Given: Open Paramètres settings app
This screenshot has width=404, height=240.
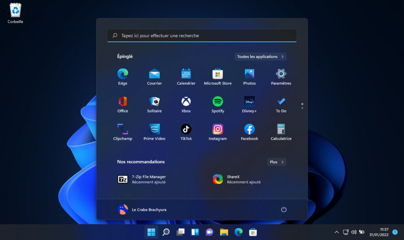Looking at the screenshot, I should [281, 77].
